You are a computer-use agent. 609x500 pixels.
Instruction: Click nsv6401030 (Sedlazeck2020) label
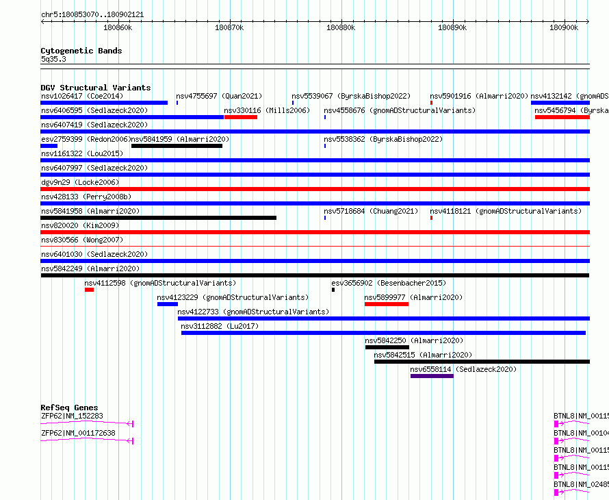94,254
